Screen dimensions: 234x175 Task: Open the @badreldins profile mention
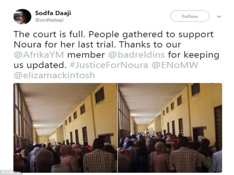tap(136, 55)
